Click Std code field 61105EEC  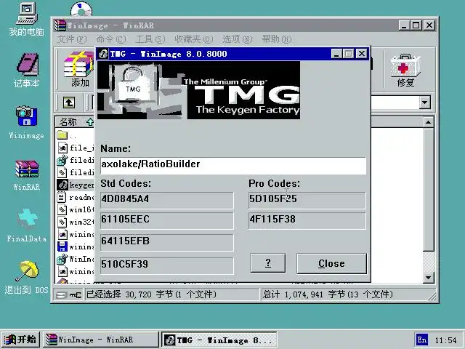point(166,220)
